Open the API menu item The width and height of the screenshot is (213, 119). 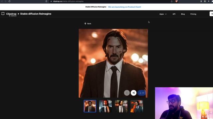point(174,14)
